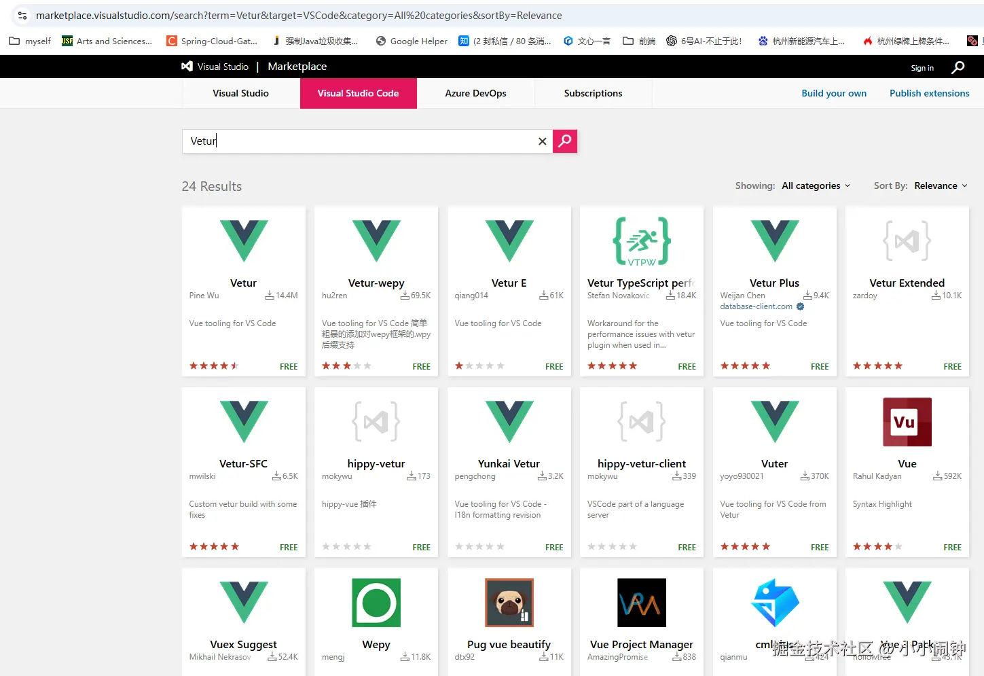Open the Vetur Extended placeholder icon

(907, 241)
